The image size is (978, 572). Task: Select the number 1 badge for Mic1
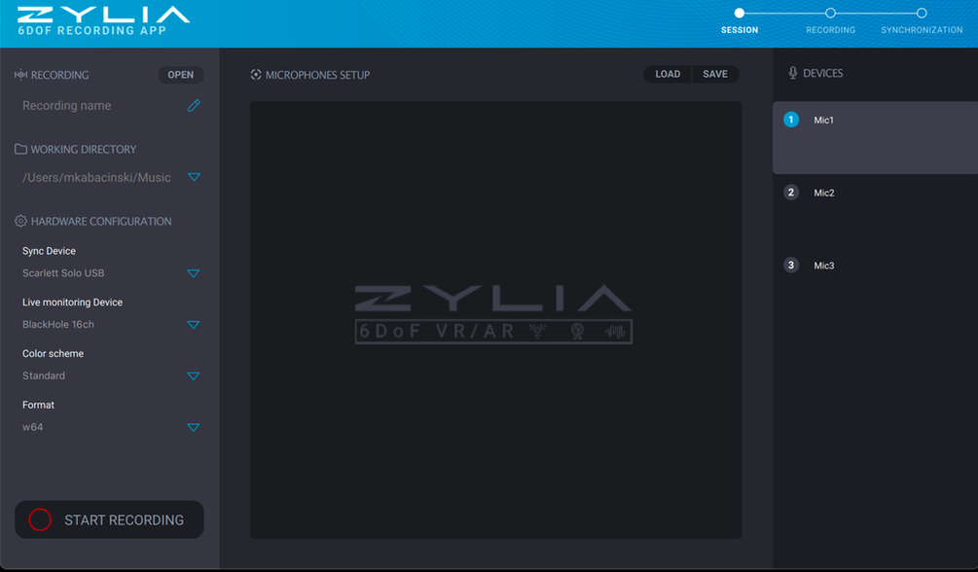791,120
